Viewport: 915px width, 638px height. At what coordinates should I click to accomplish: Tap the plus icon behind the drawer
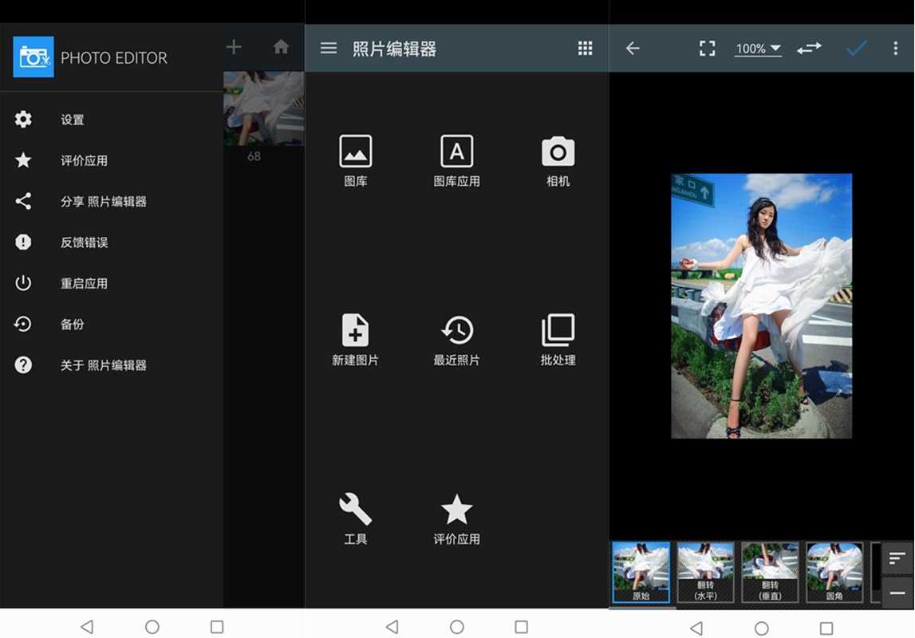(234, 47)
